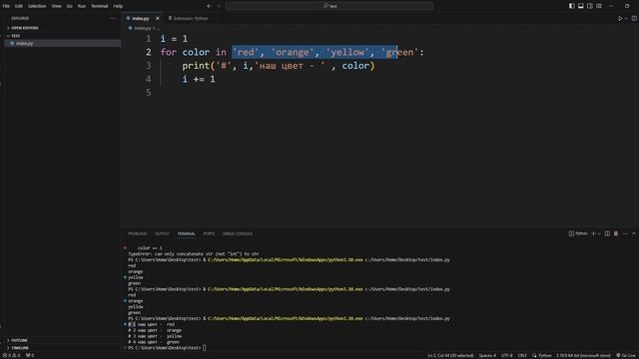
Task: Open the Debug Console panel tab
Action: point(238,234)
